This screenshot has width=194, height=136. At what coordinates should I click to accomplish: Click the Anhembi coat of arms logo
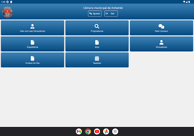coord(7,12)
